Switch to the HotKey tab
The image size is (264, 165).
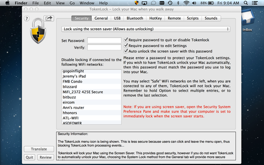[x=156, y=18]
